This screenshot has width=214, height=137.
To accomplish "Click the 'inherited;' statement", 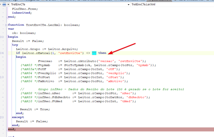I will [x=22, y=13].
